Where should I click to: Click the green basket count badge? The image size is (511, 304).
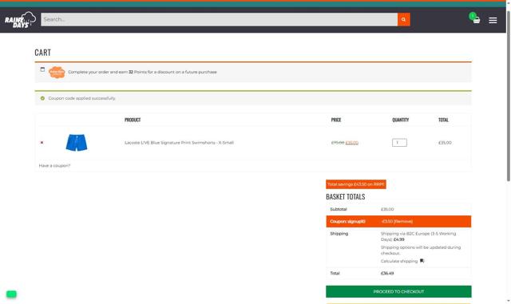pyautogui.click(x=472, y=15)
